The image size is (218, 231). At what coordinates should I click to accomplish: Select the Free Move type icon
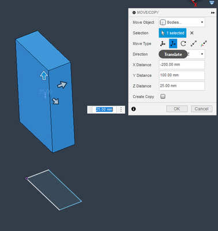(163, 43)
